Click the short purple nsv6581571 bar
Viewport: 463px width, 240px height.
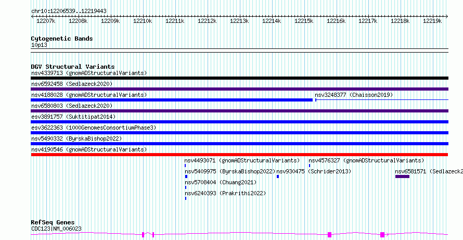coord(402,176)
